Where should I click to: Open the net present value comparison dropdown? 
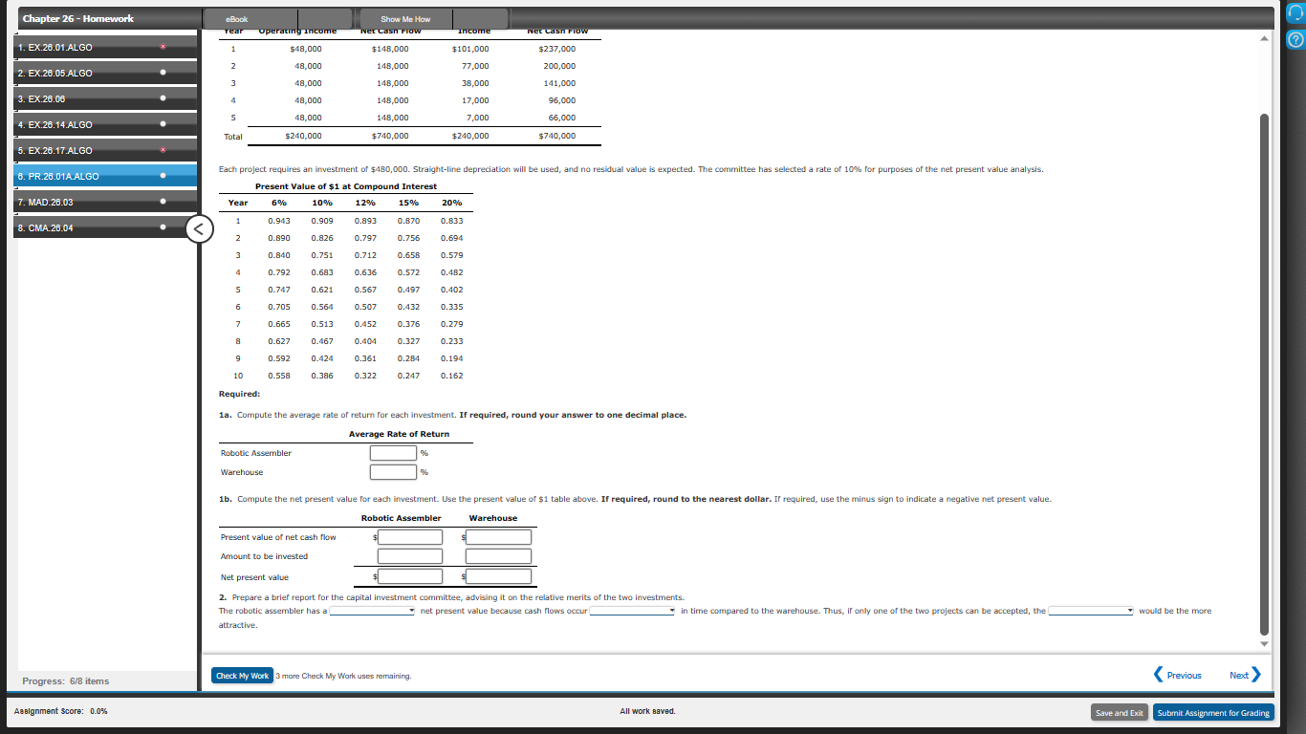pos(373,611)
